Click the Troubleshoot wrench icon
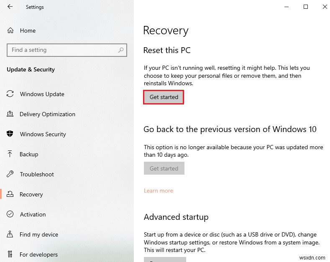The width and height of the screenshot is (330, 262). (x=10, y=174)
